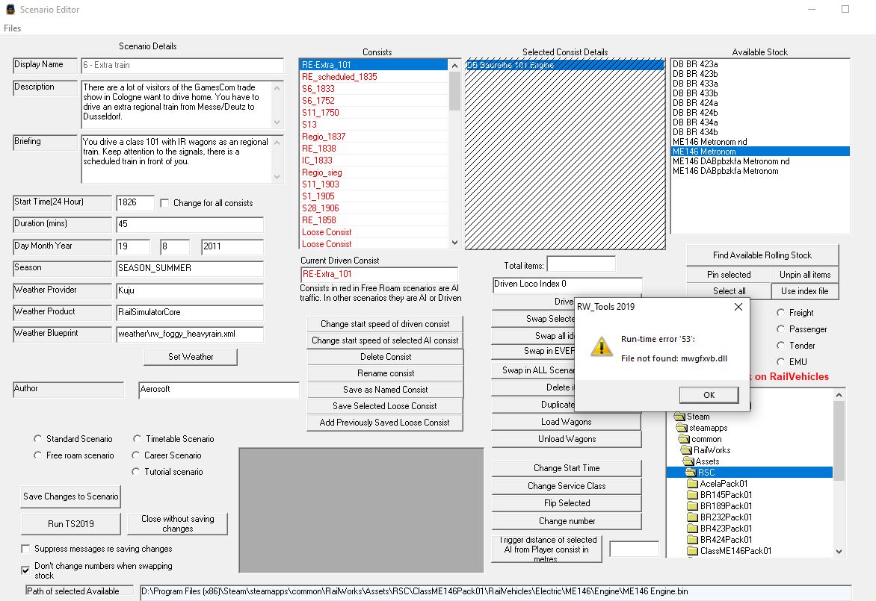Select the AcelaPack01 folder icon
This screenshot has height=601, width=876.
[x=692, y=484]
